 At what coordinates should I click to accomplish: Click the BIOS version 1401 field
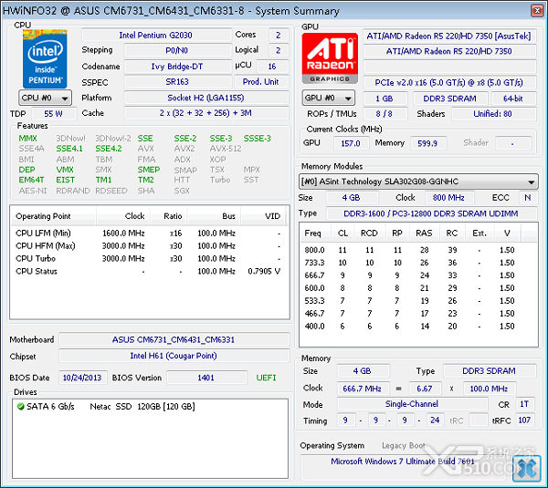point(206,378)
